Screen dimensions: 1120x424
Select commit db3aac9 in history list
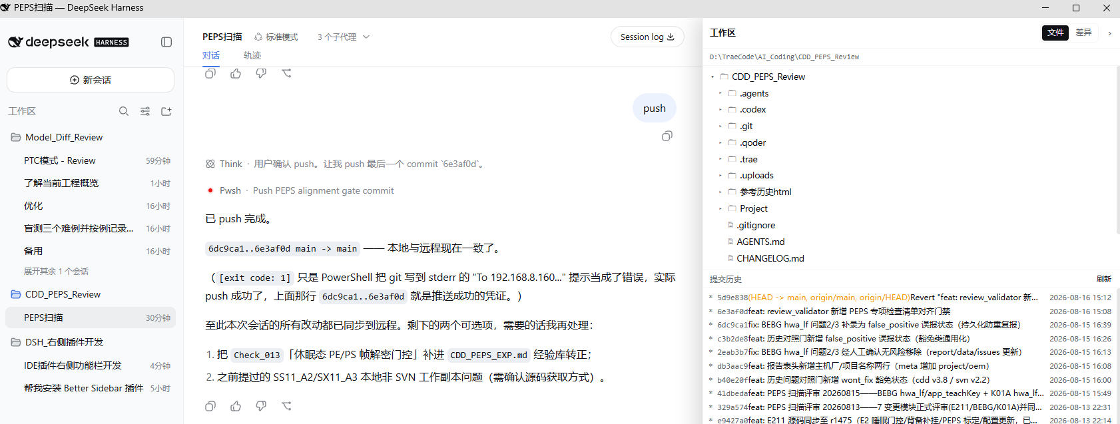910,366
